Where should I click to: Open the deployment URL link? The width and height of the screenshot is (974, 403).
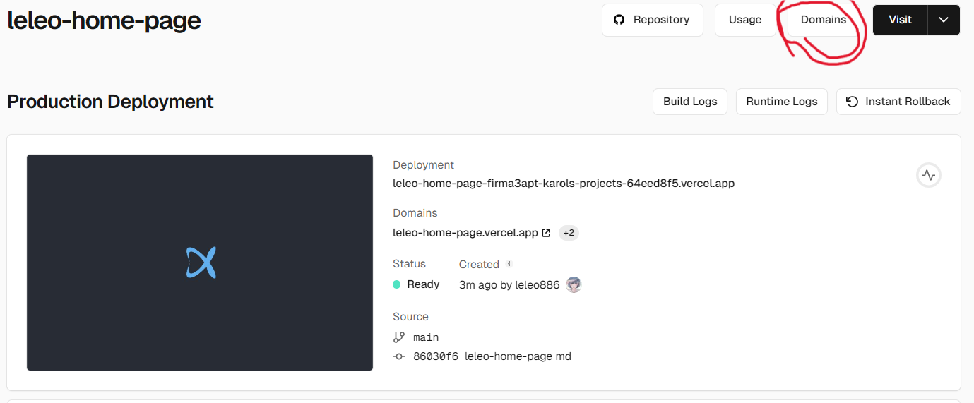point(564,184)
